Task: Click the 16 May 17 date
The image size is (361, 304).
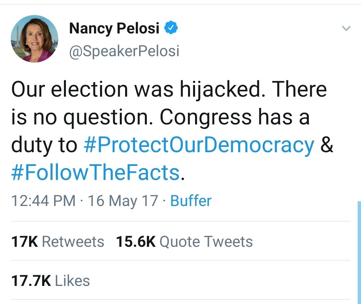Action: pos(122,201)
